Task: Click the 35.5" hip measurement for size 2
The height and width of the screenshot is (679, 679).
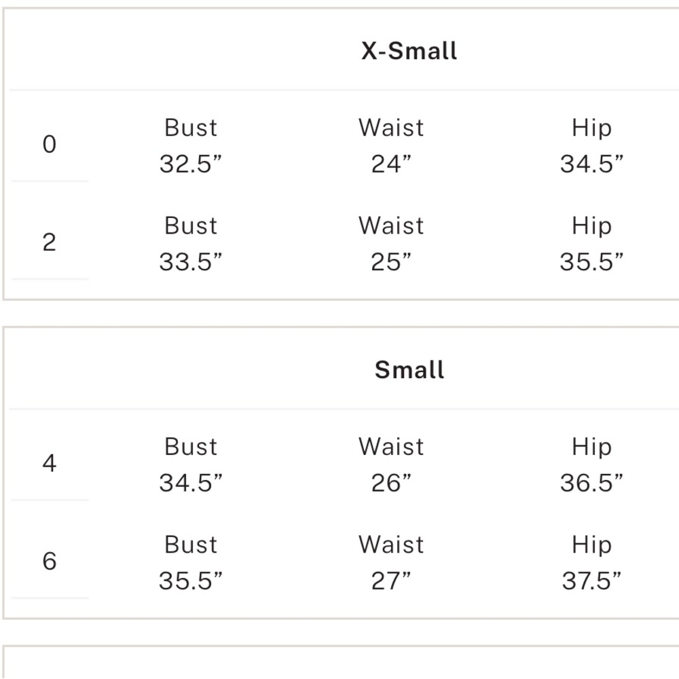Action: [591, 262]
